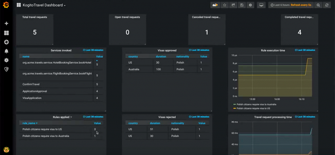Open the Alerting bell icon
The image size is (335, 155).
pyautogui.click(x=6, y=51)
